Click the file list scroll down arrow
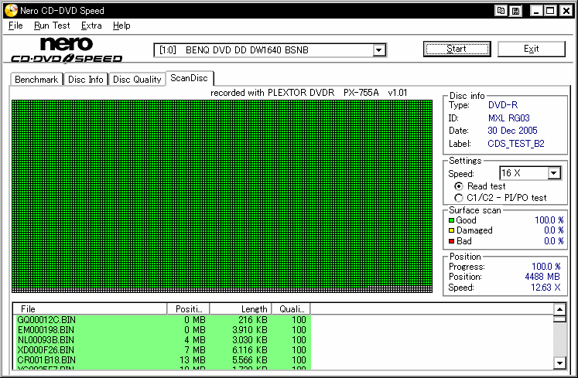Viewport: 578px width, 378px height. pos(559,363)
